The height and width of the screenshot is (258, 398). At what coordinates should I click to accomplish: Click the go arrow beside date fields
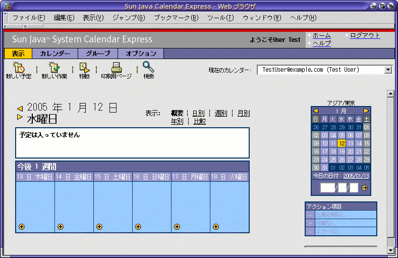click(x=365, y=188)
